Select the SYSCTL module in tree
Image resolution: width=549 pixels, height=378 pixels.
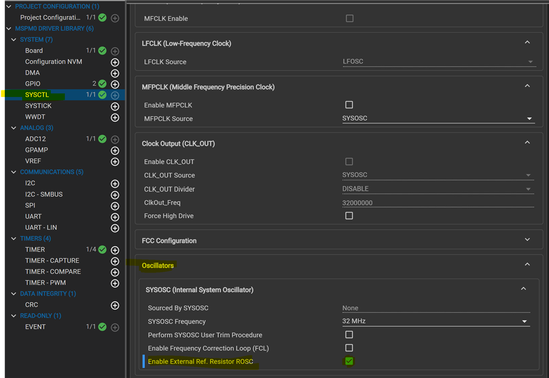tap(37, 95)
